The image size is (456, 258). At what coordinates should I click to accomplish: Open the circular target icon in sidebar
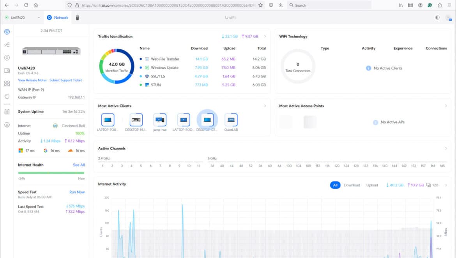(7, 58)
